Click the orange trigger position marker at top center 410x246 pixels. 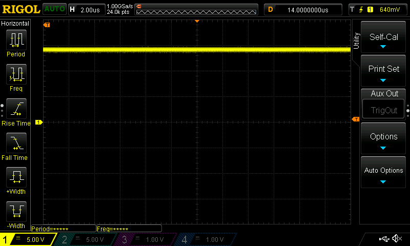click(x=197, y=21)
